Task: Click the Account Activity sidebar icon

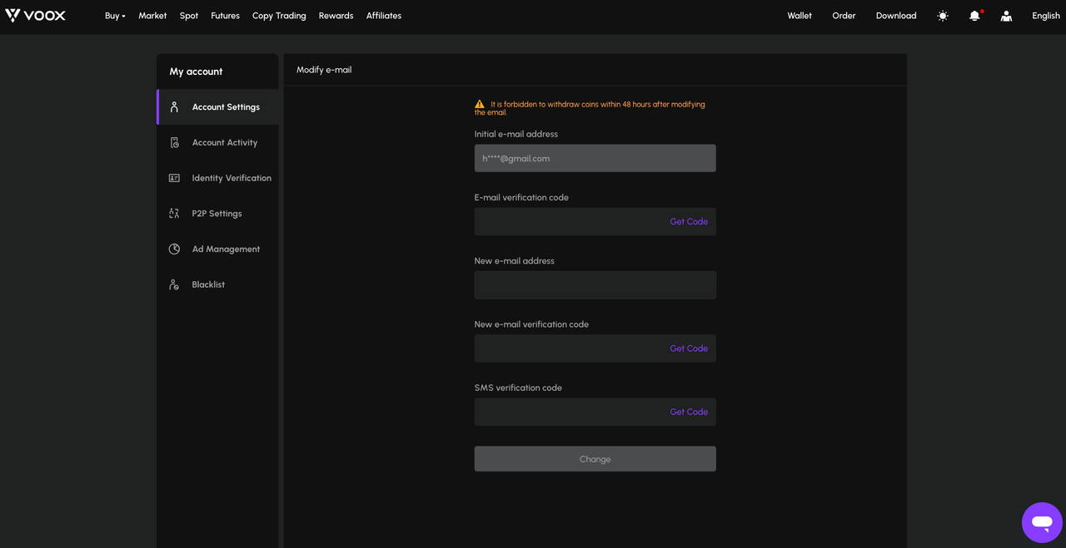Action: click(174, 142)
